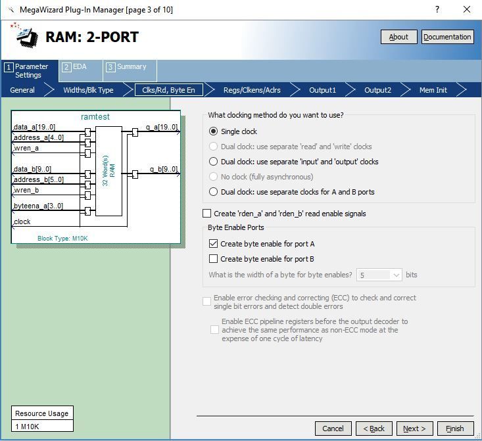Click the Back button

point(374,429)
